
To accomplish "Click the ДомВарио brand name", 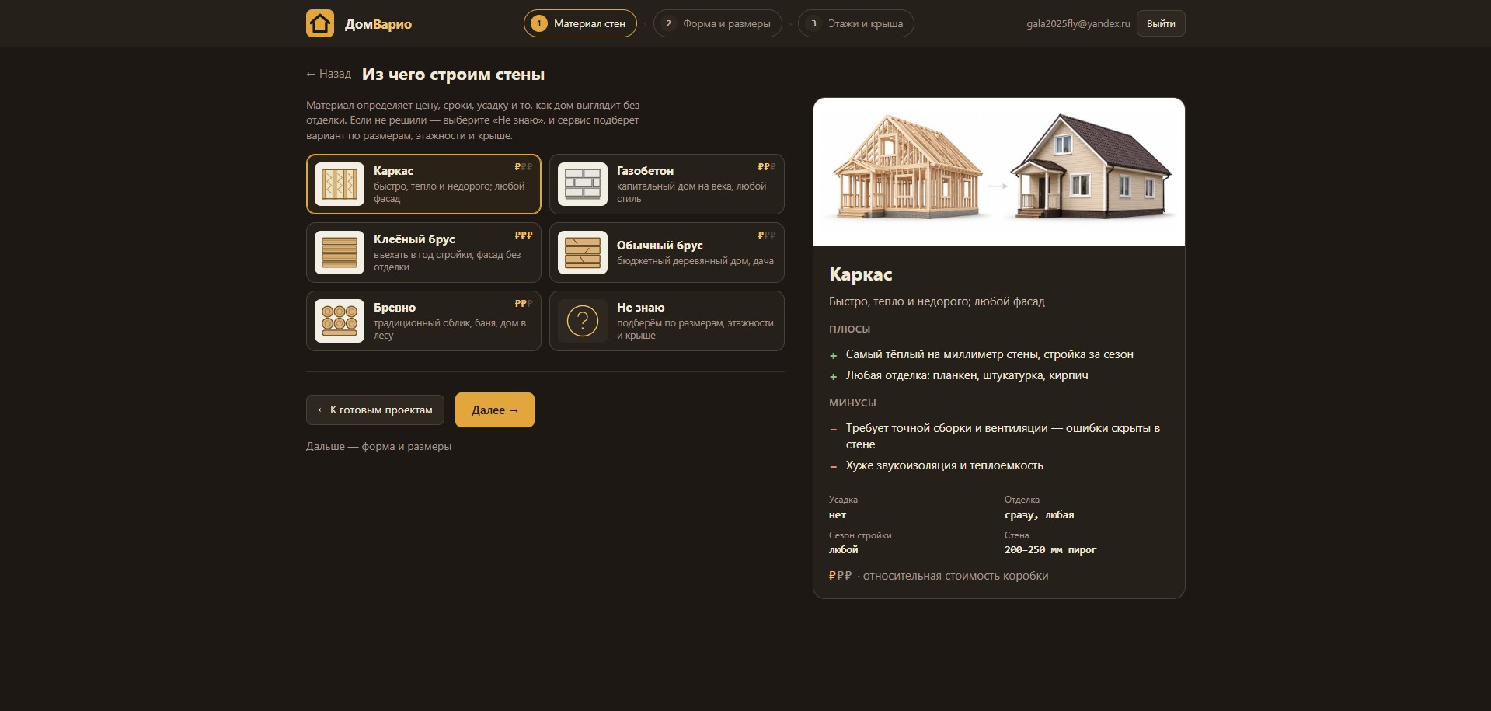I will click(378, 24).
